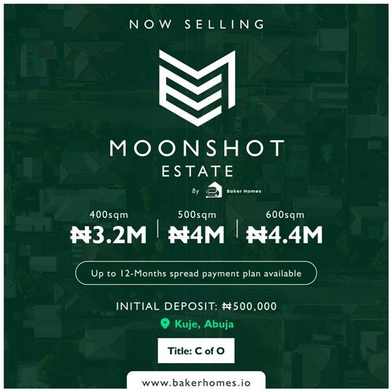Image resolution: width=392 pixels, height=392 pixels.
Task: Click the 12-Months spread payment plan pill
Action: coord(196,273)
